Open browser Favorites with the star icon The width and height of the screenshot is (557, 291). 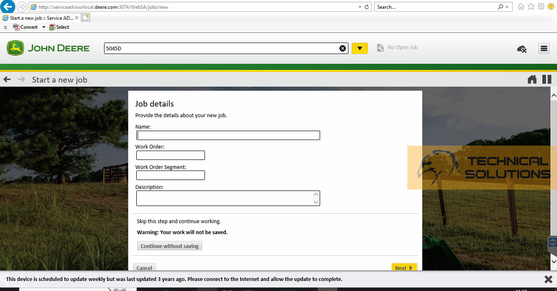pos(530,6)
